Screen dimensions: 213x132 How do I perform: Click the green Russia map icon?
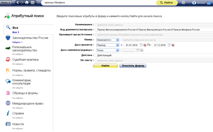pos(8,48)
